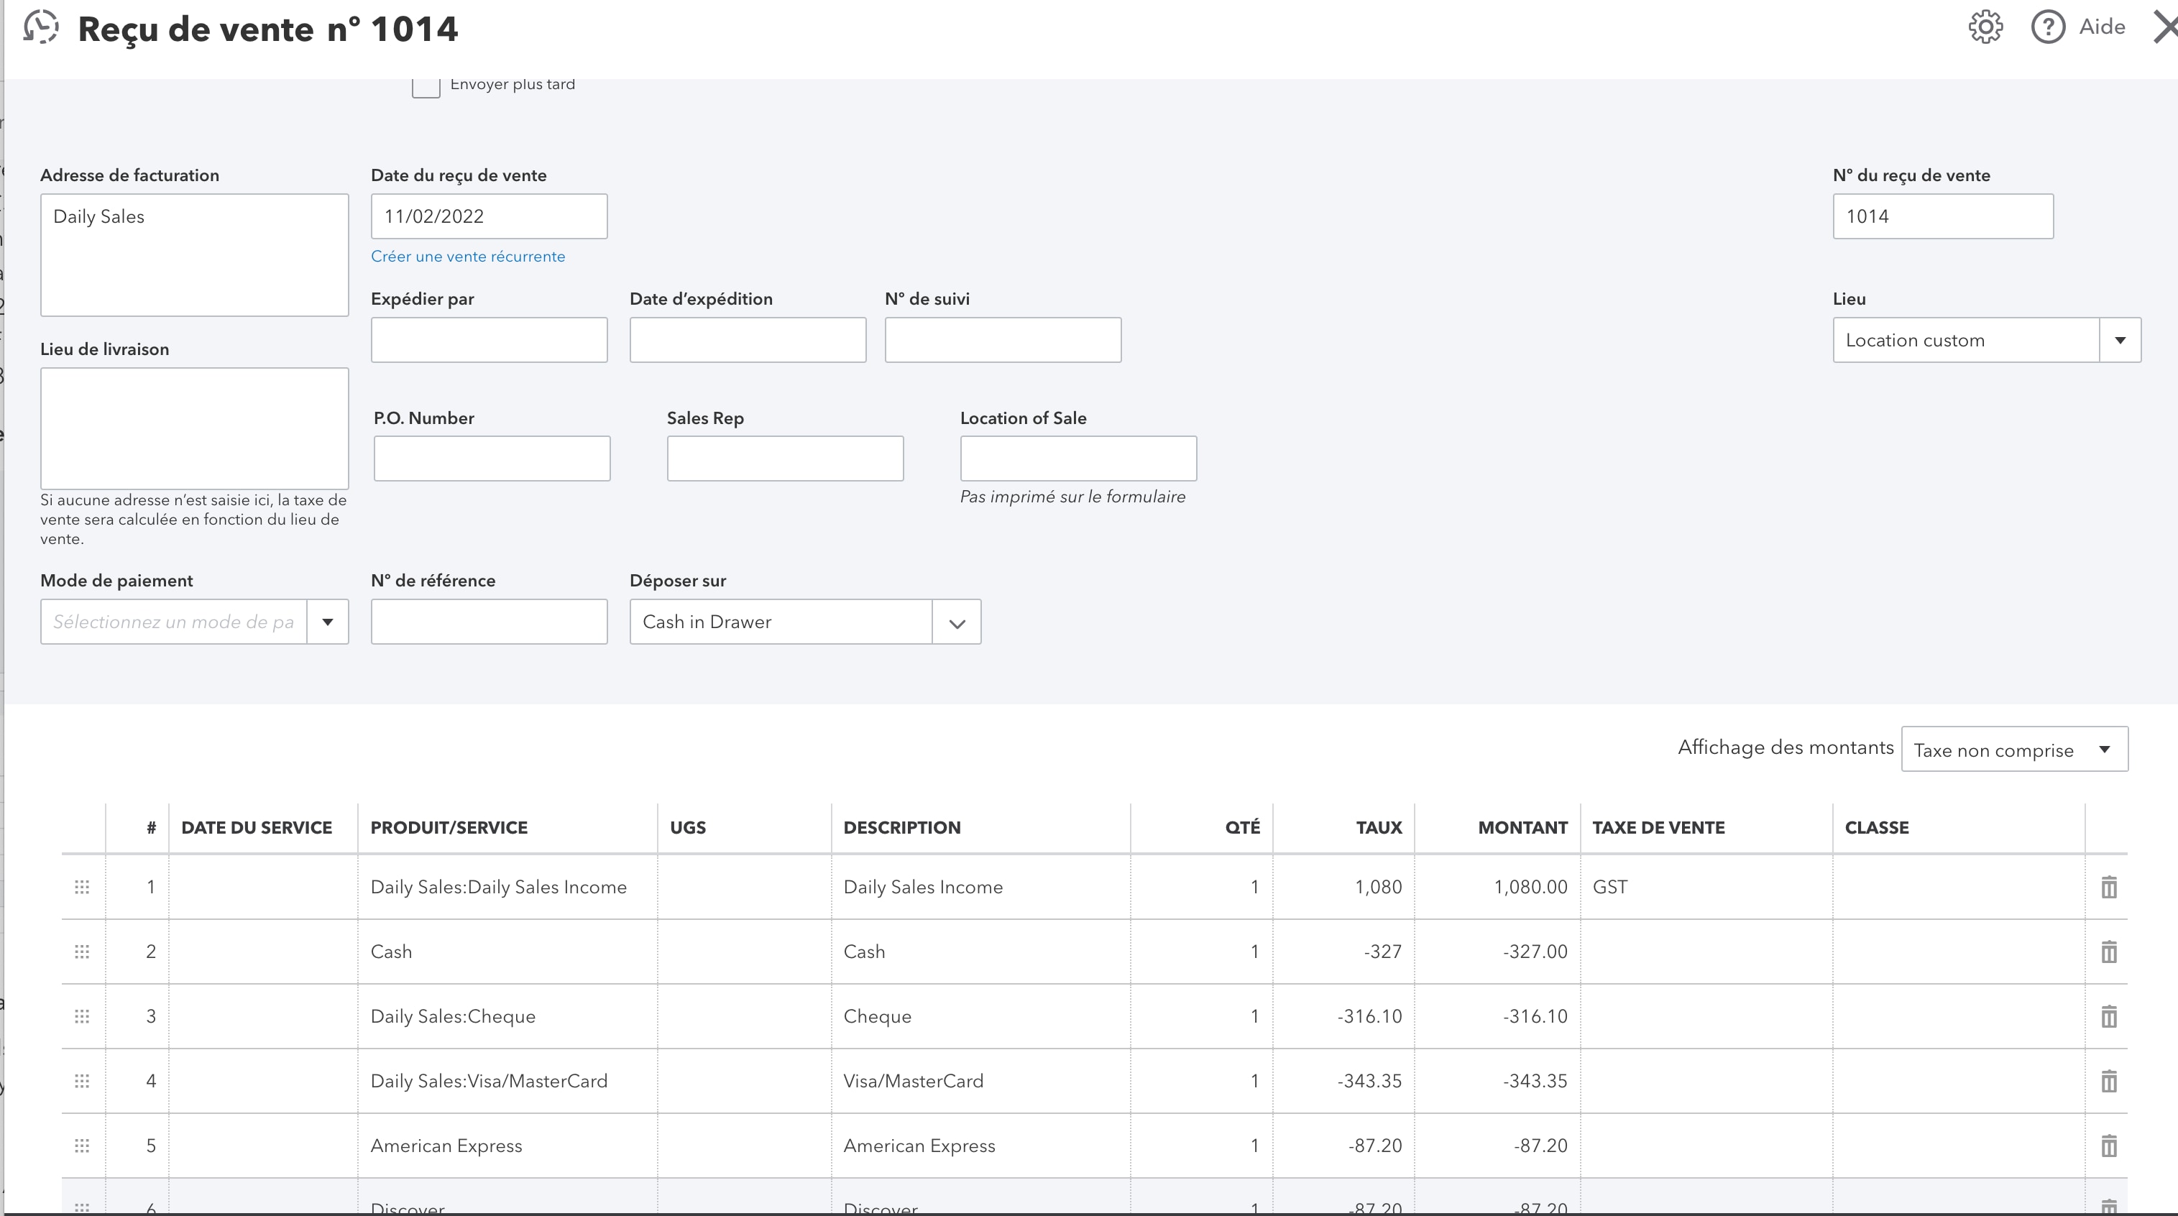This screenshot has height=1216, width=2178.
Task: Click the CLASSE column header
Action: [x=1876, y=828]
